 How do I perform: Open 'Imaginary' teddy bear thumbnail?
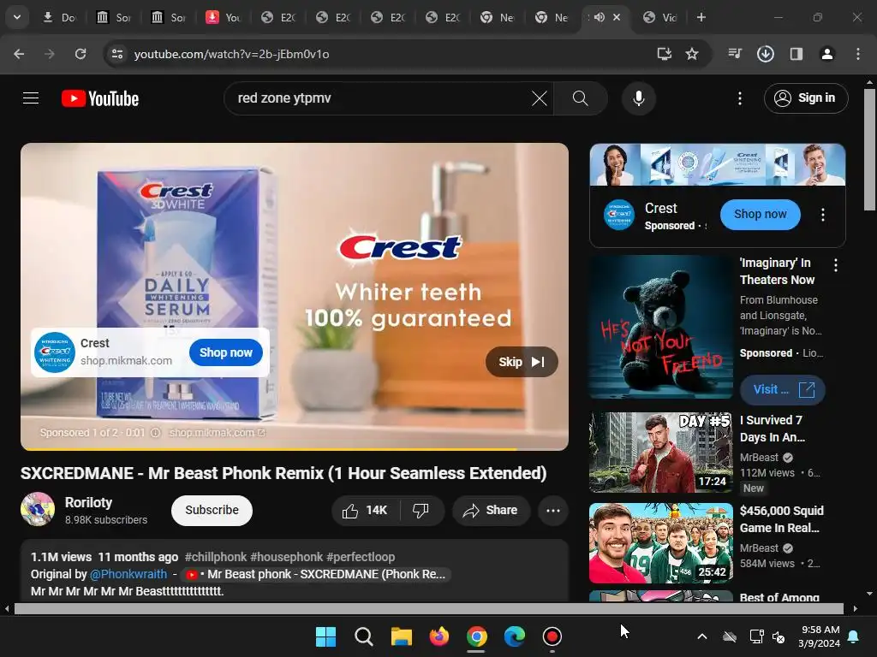click(x=661, y=327)
